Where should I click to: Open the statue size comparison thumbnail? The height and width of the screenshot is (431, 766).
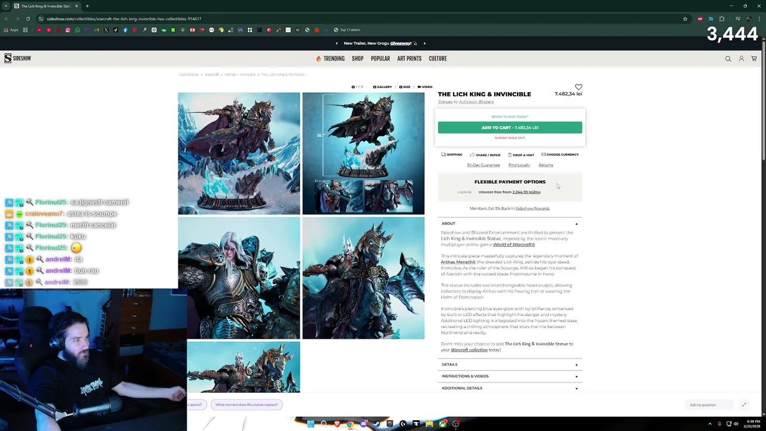363,153
